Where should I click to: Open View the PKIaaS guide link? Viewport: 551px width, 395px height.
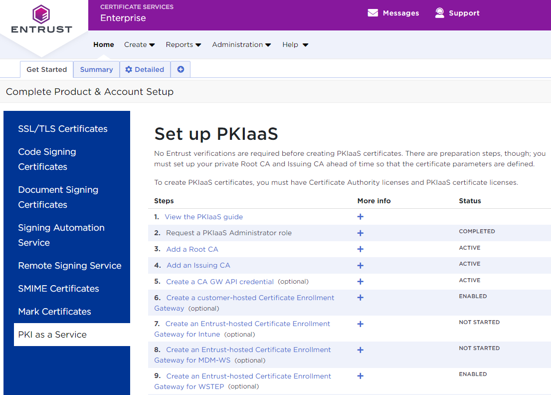tap(203, 217)
